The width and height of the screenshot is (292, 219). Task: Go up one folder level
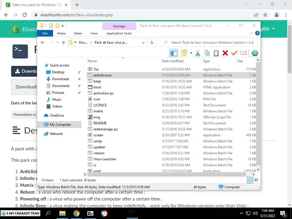point(64,43)
